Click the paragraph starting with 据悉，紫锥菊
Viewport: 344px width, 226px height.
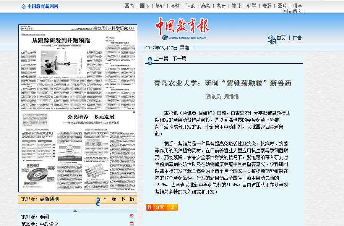[222, 168]
